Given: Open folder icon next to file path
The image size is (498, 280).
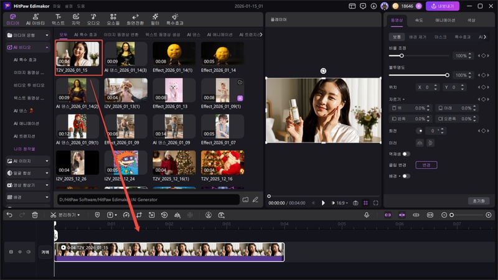Looking at the screenshot, I should pos(245,200).
